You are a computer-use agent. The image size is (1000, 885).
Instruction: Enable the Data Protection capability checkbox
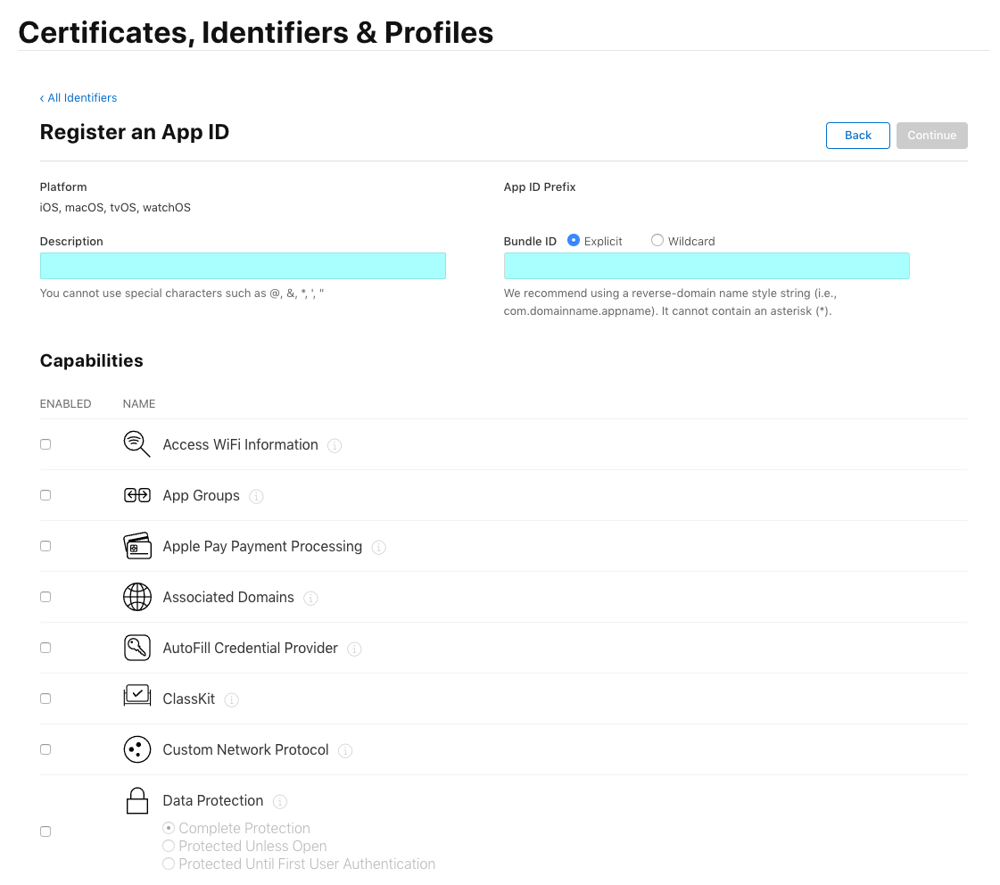pyautogui.click(x=45, y=831)
